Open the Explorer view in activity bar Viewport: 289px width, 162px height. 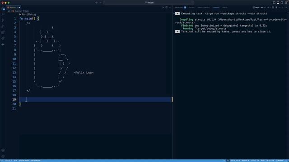tap(3, 9)
